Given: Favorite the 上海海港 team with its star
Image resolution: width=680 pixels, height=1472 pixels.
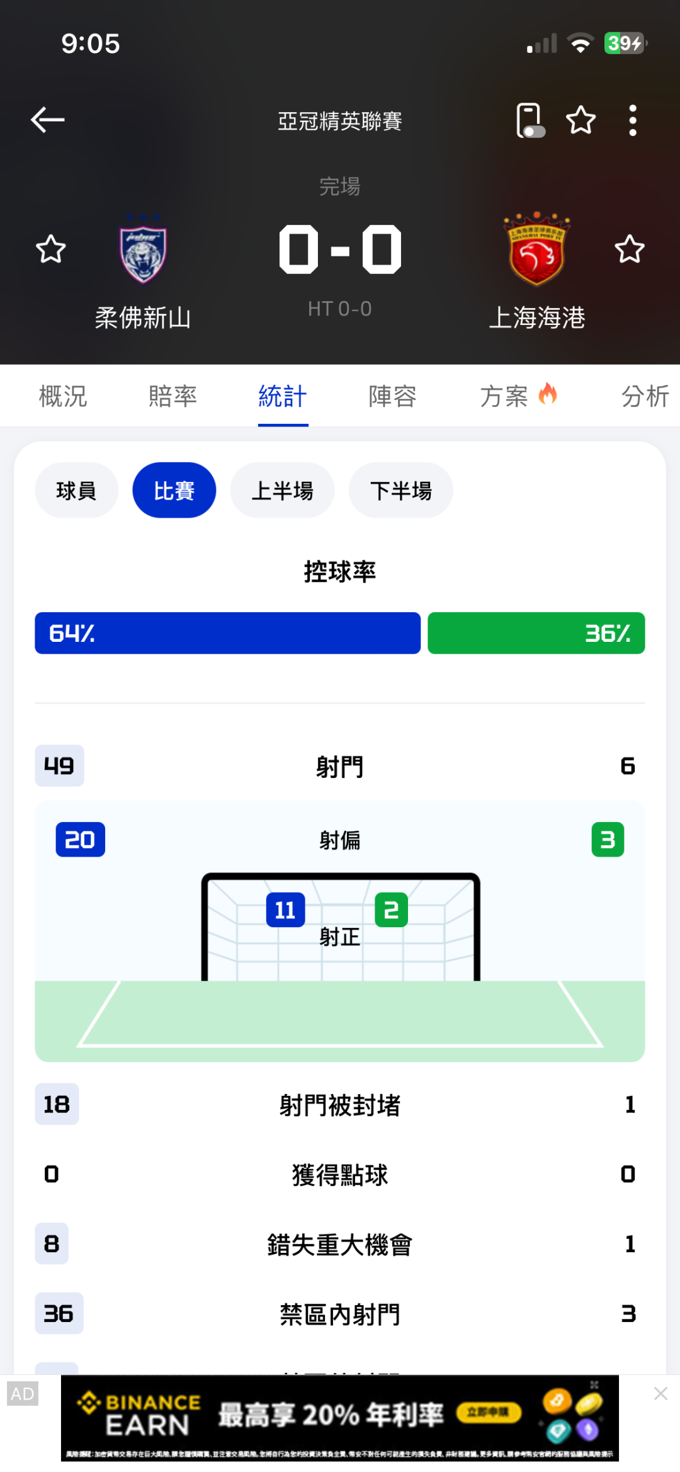Looking at the screenshot, I should coord(629,249).
